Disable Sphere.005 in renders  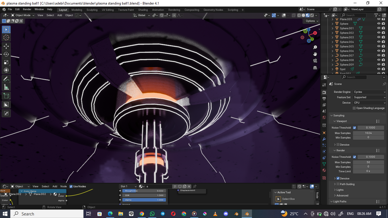click(x=383, y=47)
